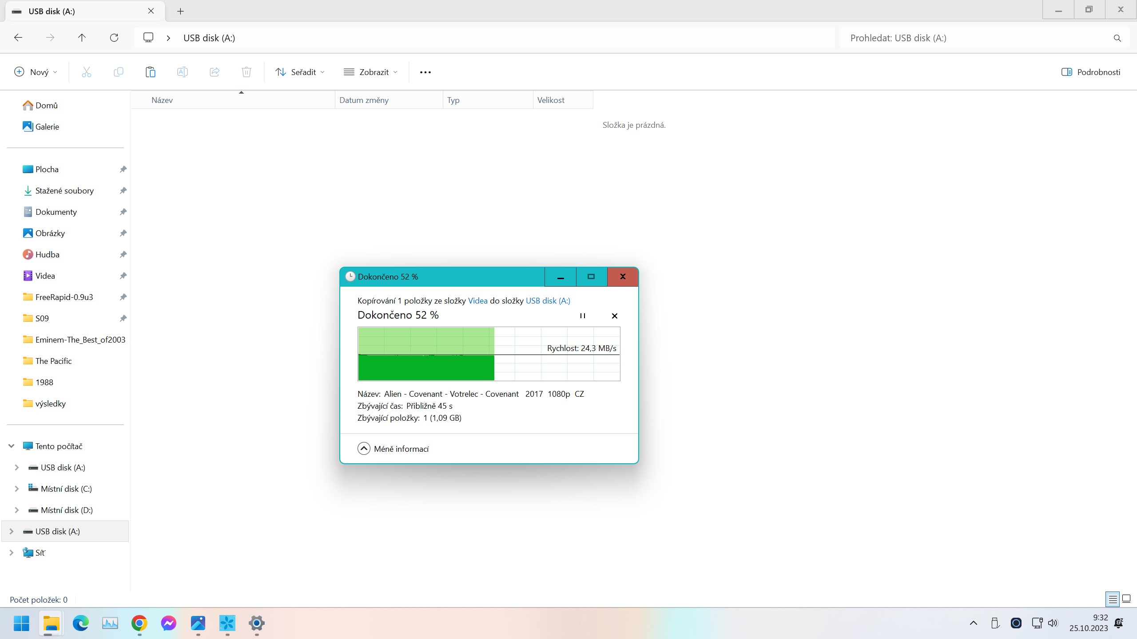Click the search magnifier icon
Viewport: 1137px width, 639px height.
pyautogui.click(x=1117, y=38)
